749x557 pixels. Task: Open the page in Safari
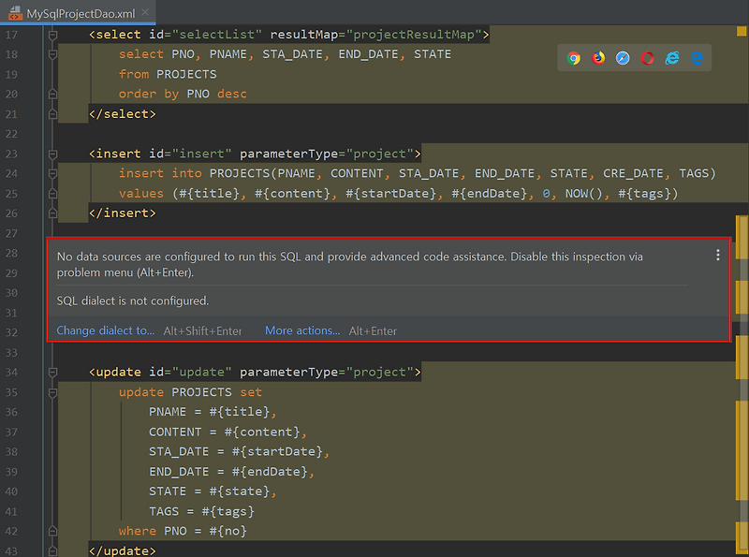point(623,57)
